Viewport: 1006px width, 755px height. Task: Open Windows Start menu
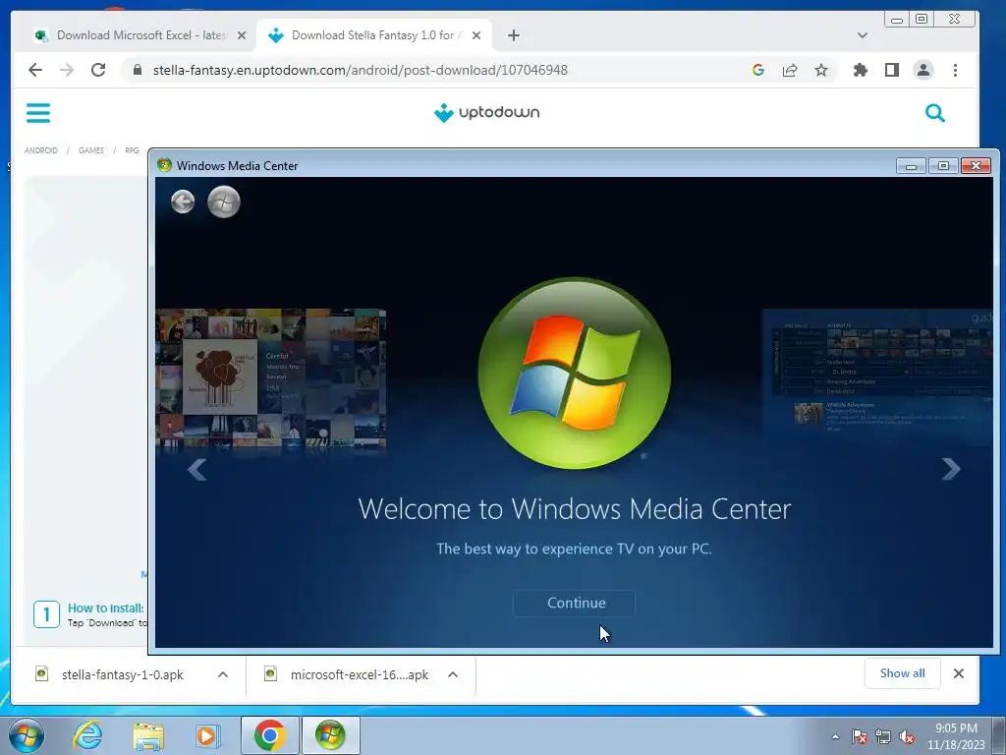[27, 735]
